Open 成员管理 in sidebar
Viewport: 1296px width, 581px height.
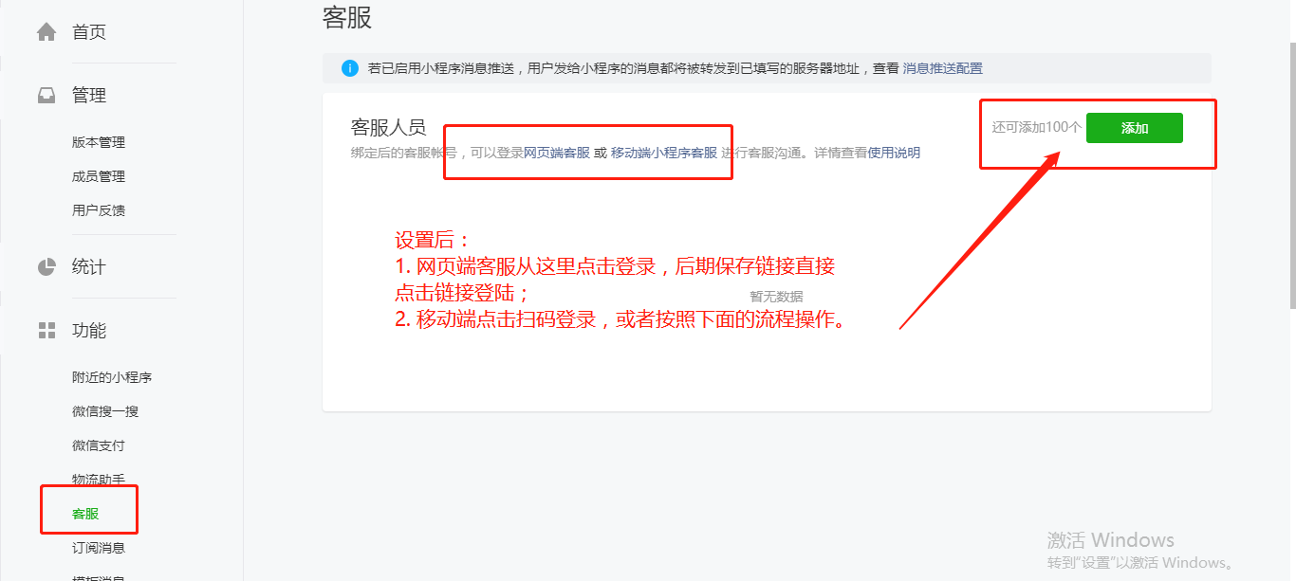[99, 176]
